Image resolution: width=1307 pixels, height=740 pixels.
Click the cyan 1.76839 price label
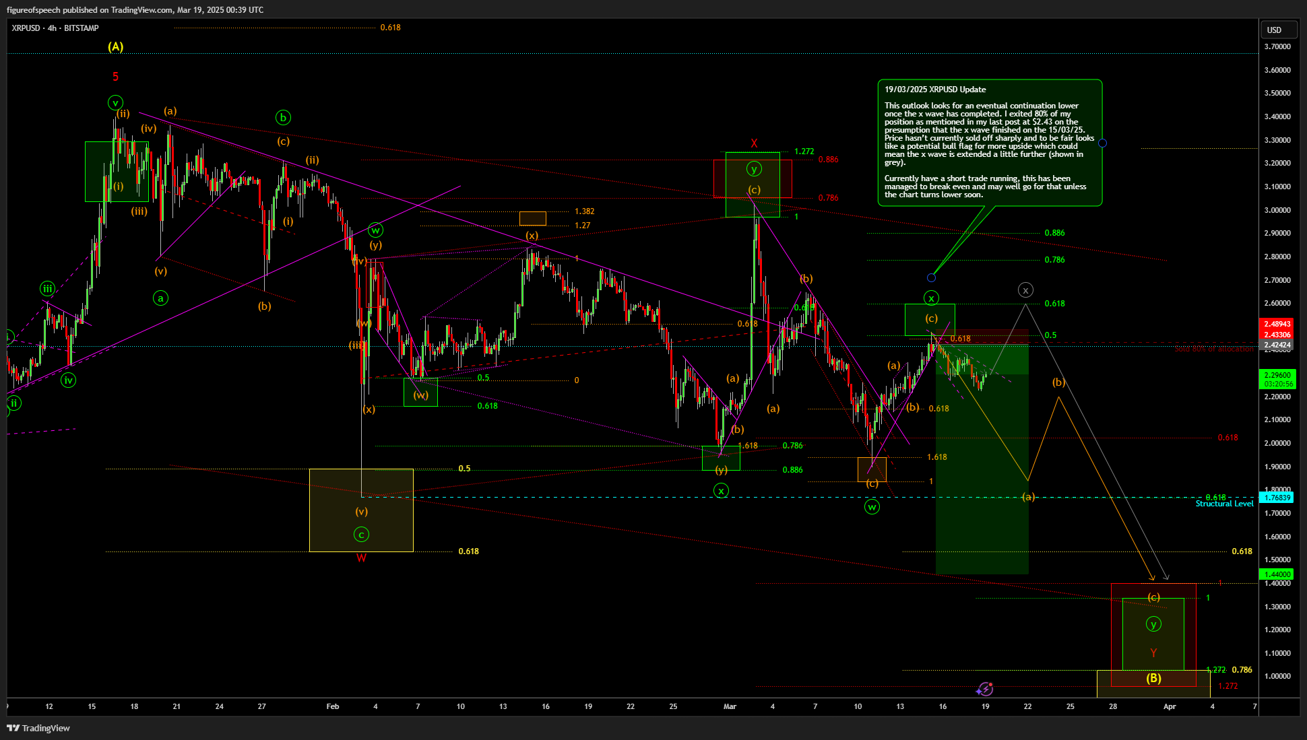1277,498
